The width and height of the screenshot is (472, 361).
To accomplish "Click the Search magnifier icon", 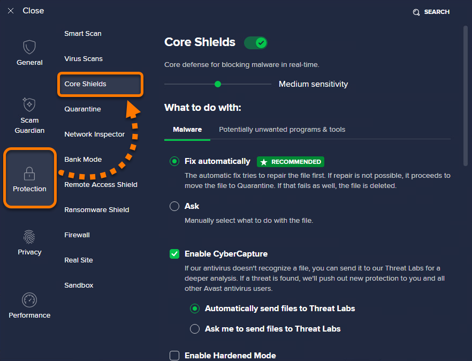I will (416, 12).
